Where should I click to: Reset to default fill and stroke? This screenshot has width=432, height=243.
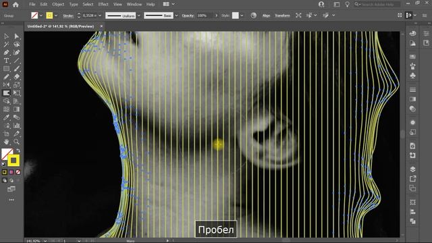pos(3,164)
